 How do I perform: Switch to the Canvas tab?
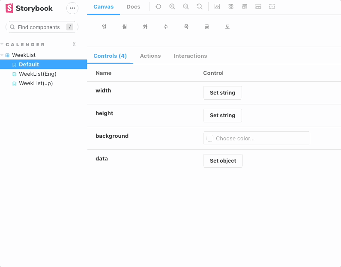(x=104, y=7)
